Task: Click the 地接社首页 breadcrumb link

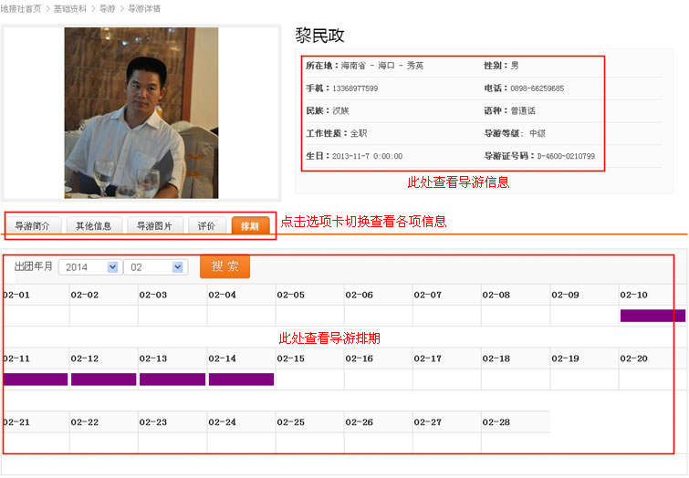Action: click(21, 8)
